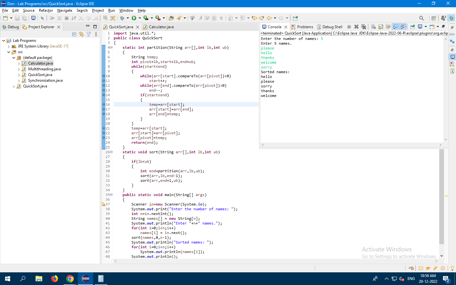Collapse the (default package) node
The height and width of the screenshot is (285, 456).
click(x=14, y=58)
